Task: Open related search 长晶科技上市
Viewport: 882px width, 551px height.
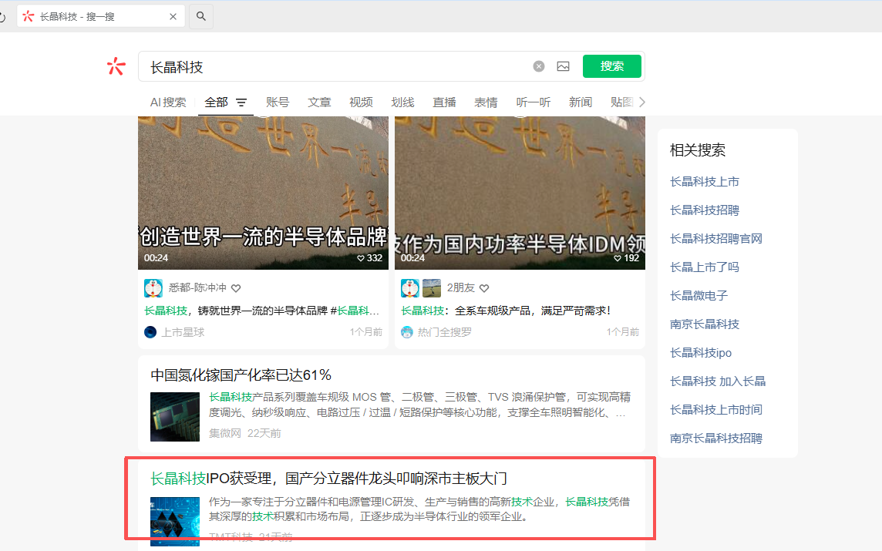Action: pos(704,182)
